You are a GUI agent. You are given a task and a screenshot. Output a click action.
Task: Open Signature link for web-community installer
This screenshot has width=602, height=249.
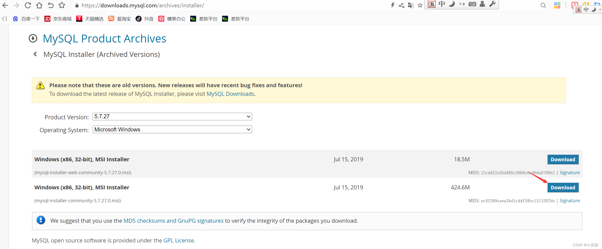pos(570,173)
